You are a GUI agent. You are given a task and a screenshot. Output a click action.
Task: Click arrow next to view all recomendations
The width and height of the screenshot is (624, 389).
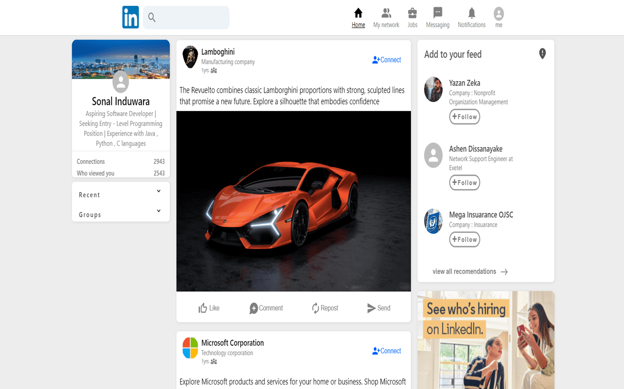(504, 272)
